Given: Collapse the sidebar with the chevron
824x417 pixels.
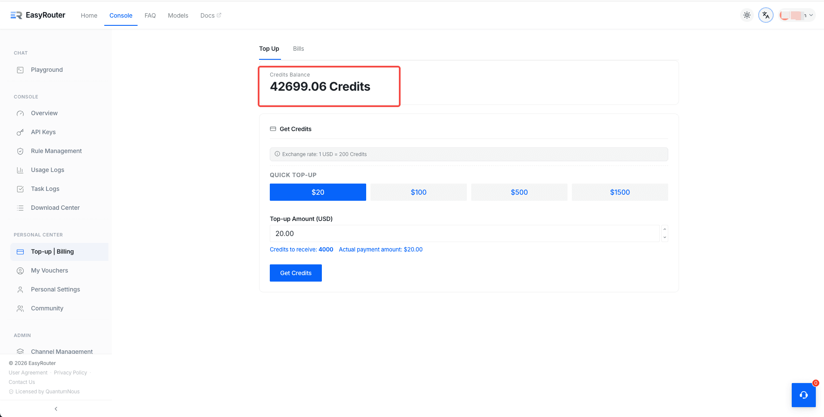Looking at the screenshot, I should click(x=56, y=409).
